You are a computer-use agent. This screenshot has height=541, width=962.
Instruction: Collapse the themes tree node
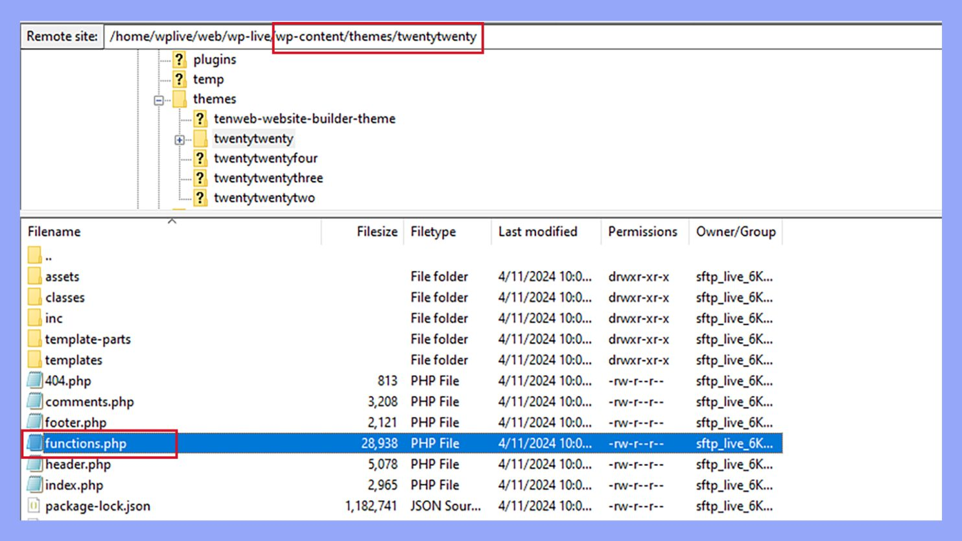point(159,100)
